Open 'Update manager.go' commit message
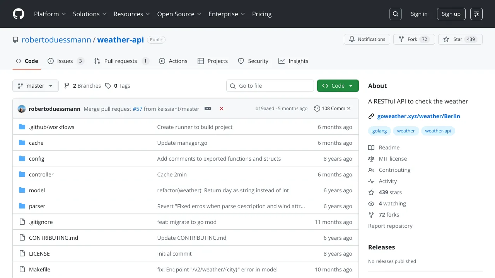 click(182, 143)
